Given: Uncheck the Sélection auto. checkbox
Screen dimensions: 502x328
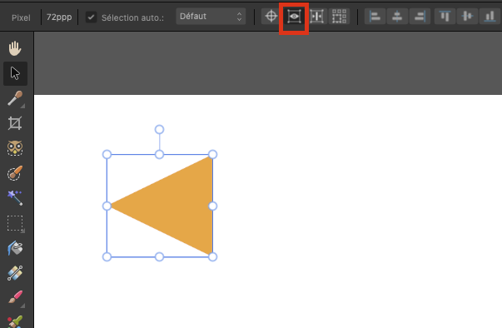Looking at the screenshot, I should click(x=92, y=17).
